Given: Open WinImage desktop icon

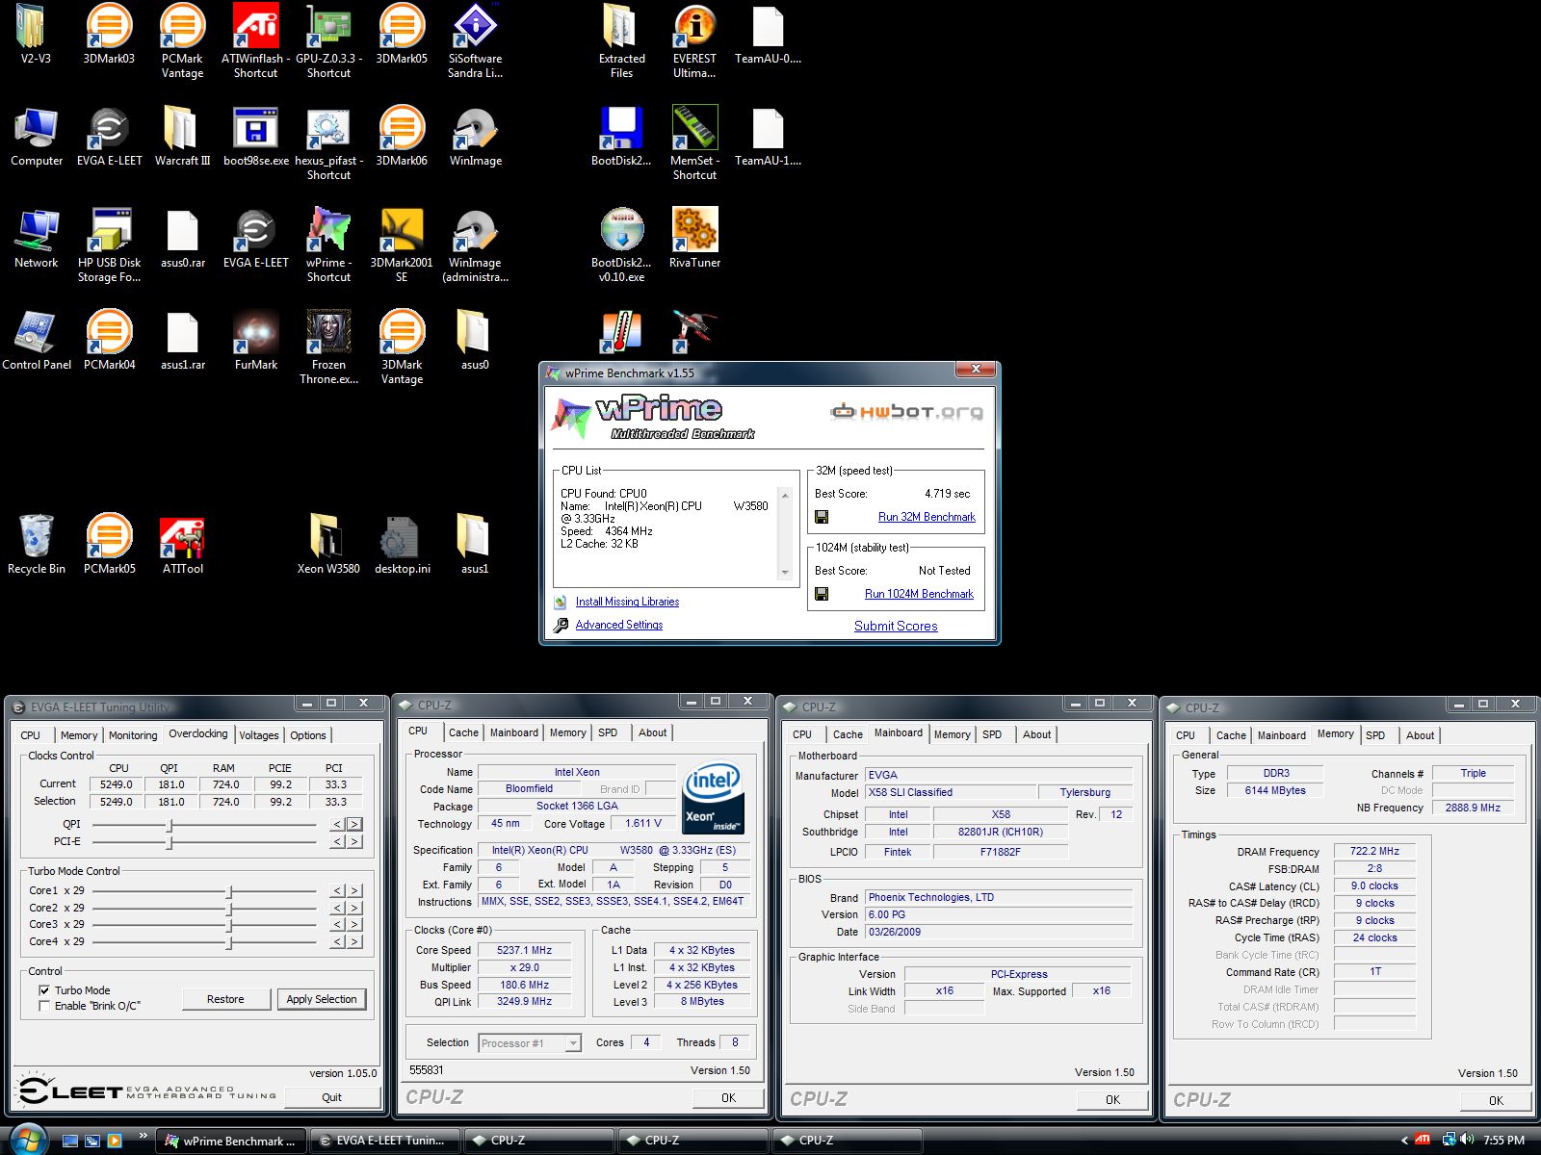Looking at the screenshot, I should pos(475,136).
